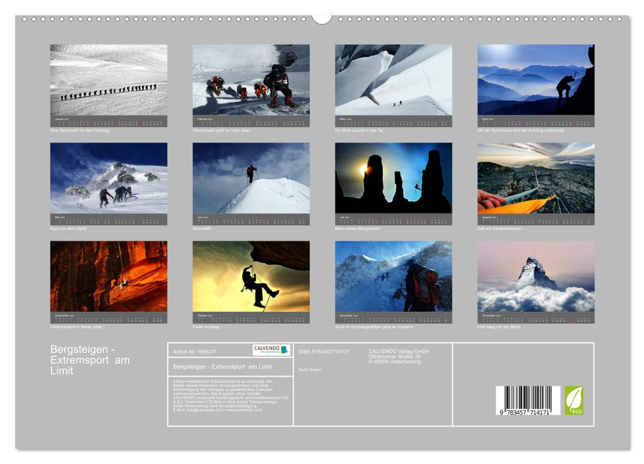Click the August Karabinerhaken rope photo
This screenshot has width=644, height=464.
pos(537,178)
